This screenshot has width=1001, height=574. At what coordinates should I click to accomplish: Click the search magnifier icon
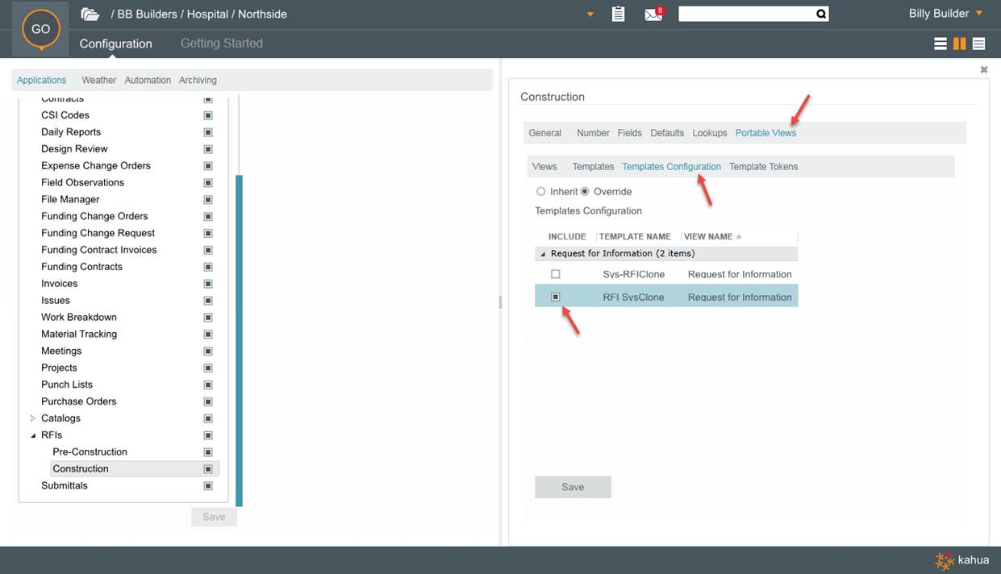tap(820, 14)
